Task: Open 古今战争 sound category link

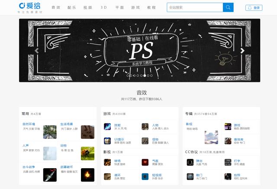Action: point(29,167)
